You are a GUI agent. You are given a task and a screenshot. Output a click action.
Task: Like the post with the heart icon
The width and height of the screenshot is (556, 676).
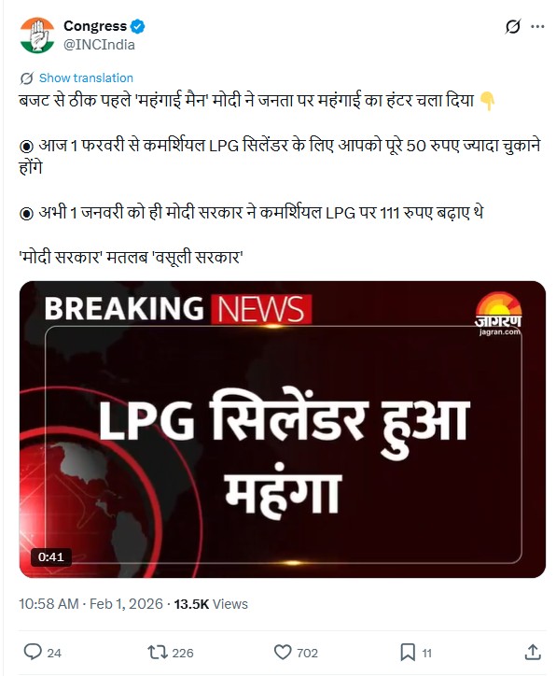click(283, 653)
